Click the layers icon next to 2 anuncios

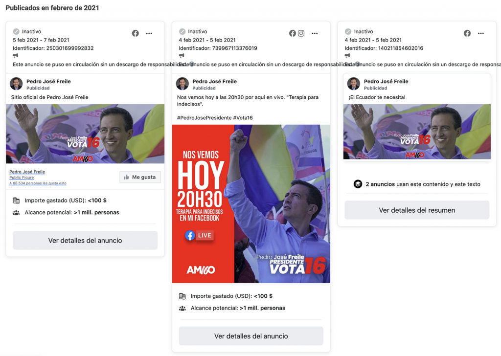pyautogui.click(x=358, y=184)
